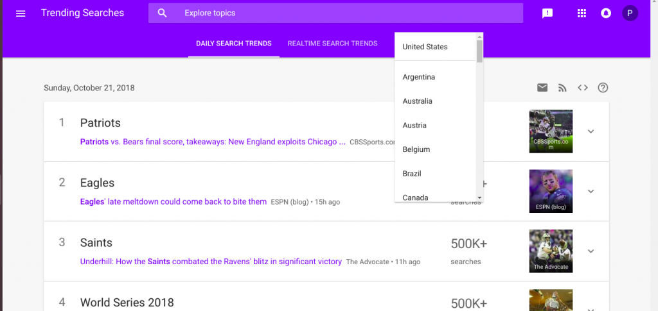This screenshot has width=658, height=311.
Task: Select United States in country dropdown
Action: (x=435, y=47)
